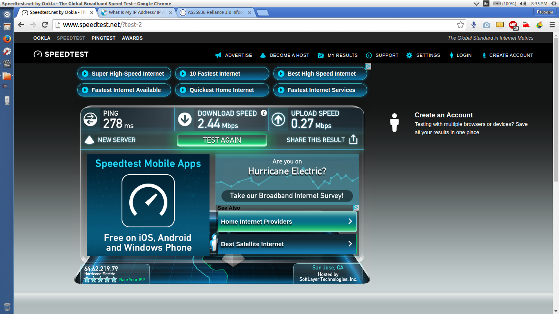
Task: Open the SETTINGS nav link
Action: pos(423,55)
